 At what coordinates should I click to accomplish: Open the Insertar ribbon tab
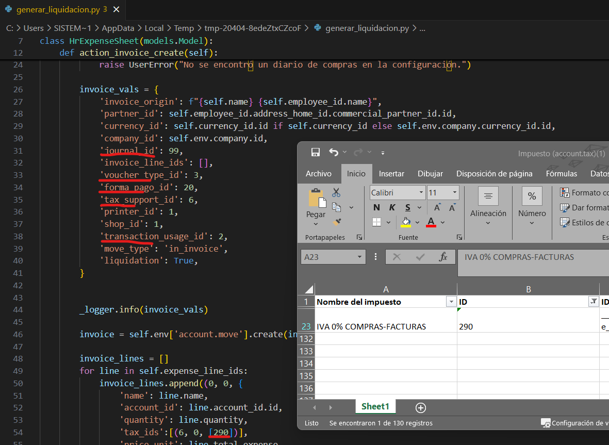pos(391,174)
